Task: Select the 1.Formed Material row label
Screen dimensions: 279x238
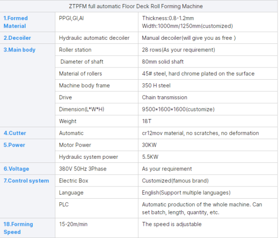Action: point(16,22)
